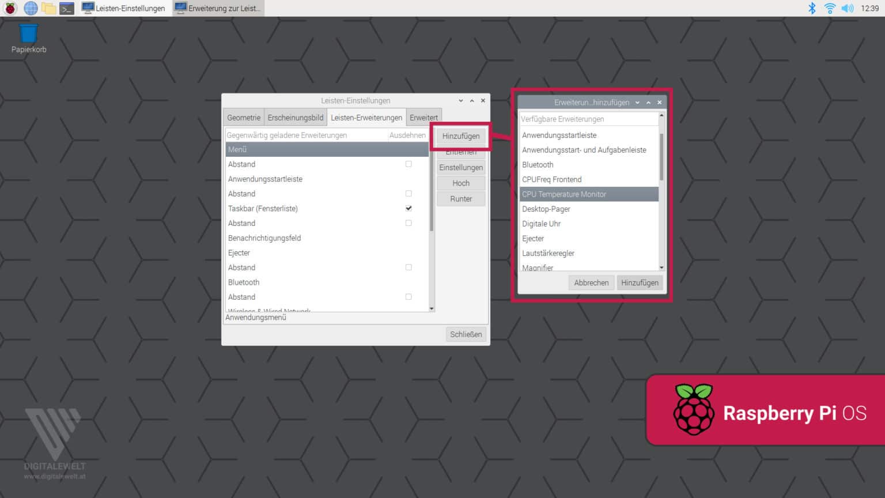The image size is (885, 498).
Task: Open the Erscheinungsbild tab
Action: [296, 118]
